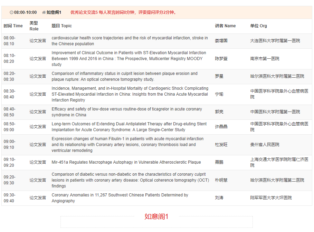Click the 类型 Role column header
The image size is (314, 232).
[34, 26]
